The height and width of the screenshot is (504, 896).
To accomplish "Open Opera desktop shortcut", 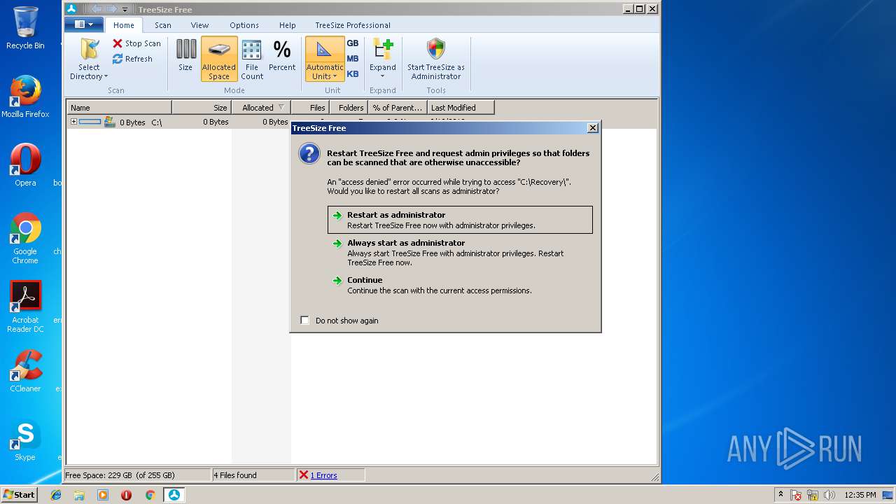I will tap(25, 165).
